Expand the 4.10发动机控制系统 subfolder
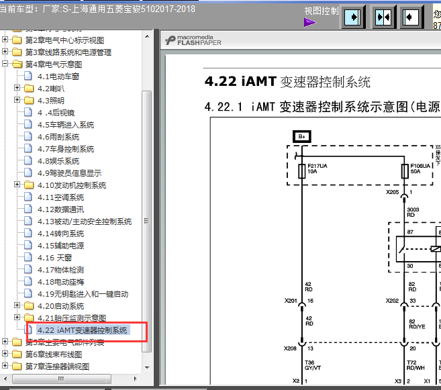Viewport: 441px width, 390px height. (x=17, y=185)
